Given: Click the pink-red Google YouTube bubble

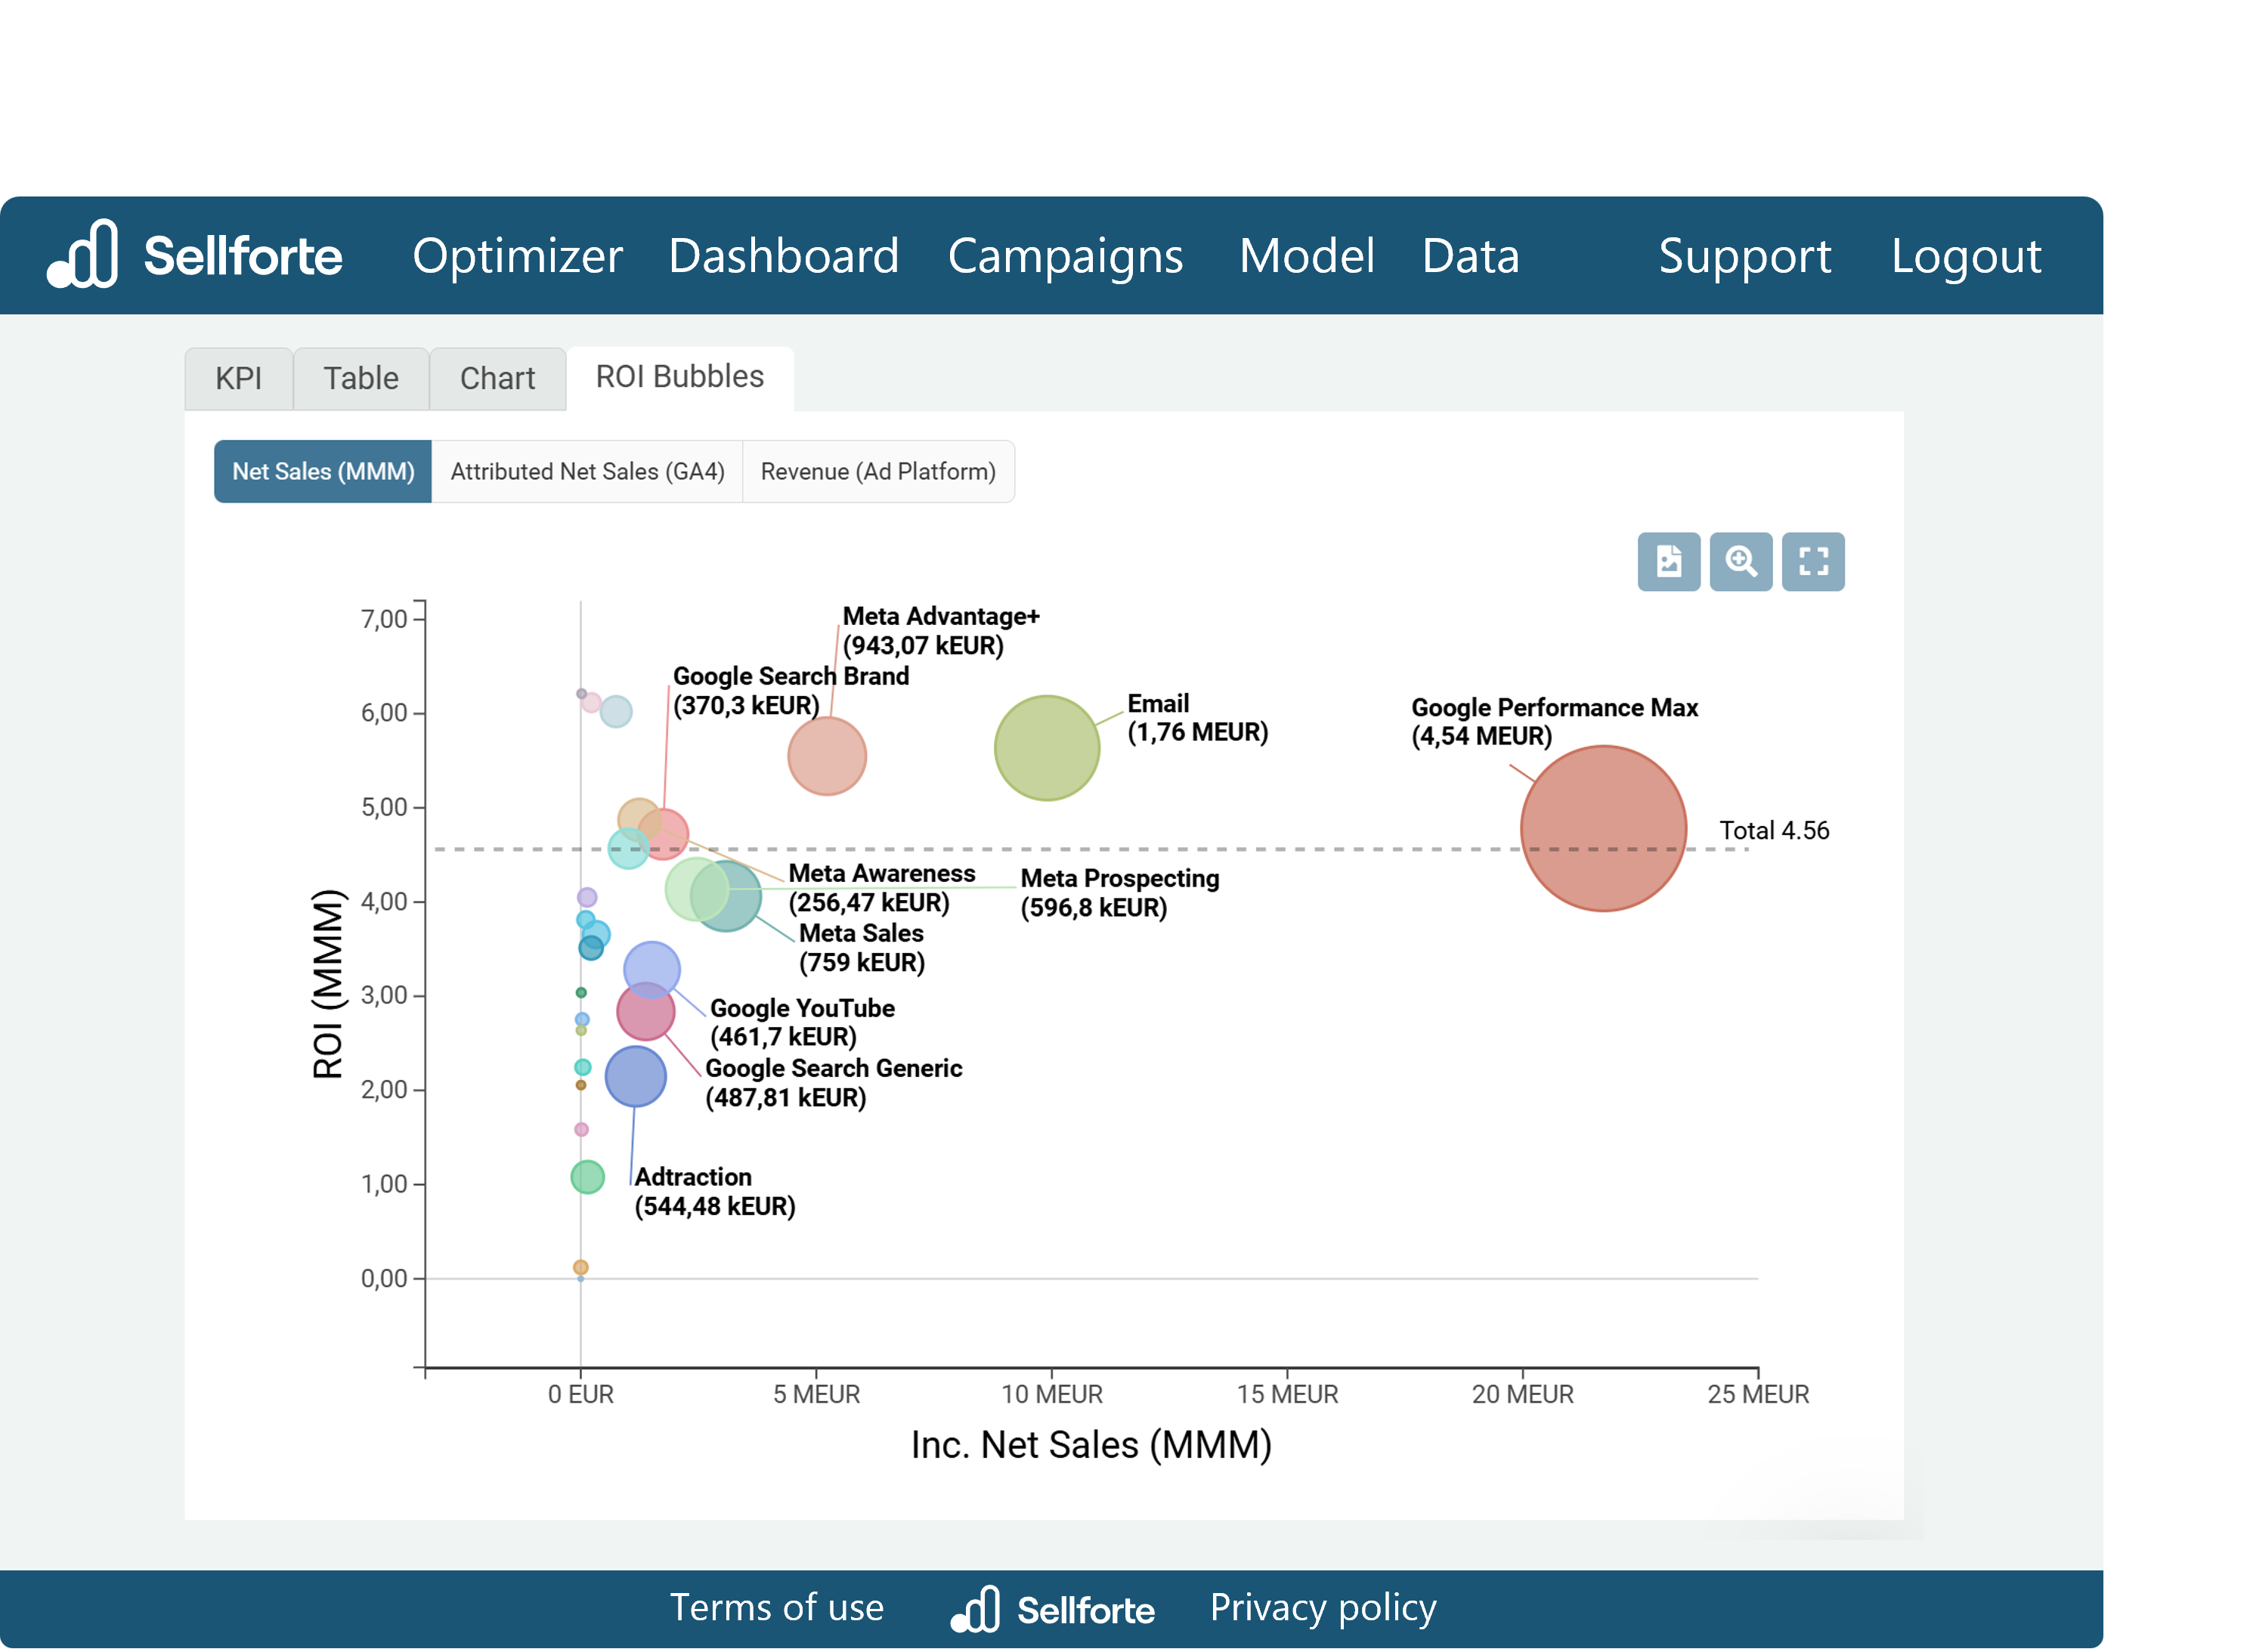Looking at the screenshot, I should [x=645, y=1010].
